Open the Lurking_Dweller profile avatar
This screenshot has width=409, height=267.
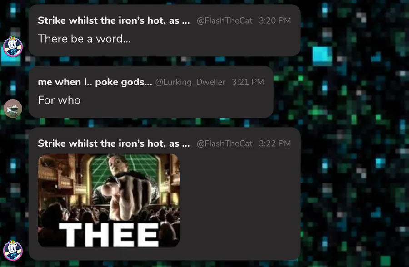[13, 109]
